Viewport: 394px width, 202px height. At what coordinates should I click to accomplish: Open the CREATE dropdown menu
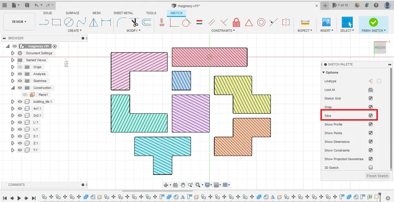tap(75, 31)
